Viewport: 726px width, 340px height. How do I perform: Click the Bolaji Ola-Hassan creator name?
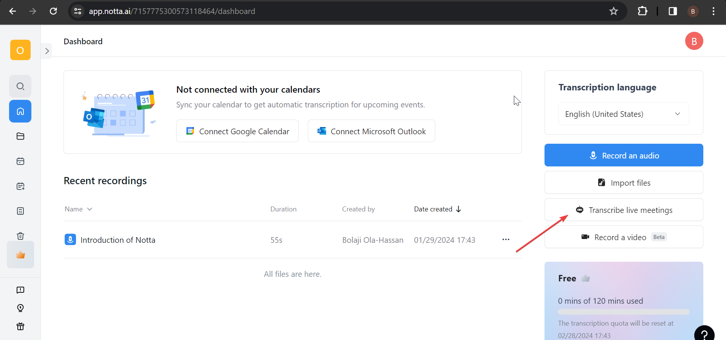tap(373, 240)
